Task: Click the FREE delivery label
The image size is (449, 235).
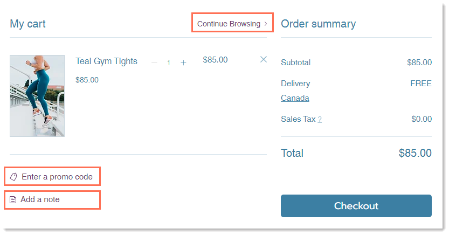Action: 421,84
